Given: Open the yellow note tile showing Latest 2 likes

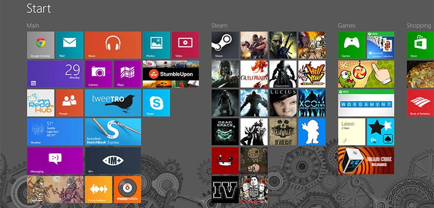Looking at the screenshot, I should (x=352, y=132).
